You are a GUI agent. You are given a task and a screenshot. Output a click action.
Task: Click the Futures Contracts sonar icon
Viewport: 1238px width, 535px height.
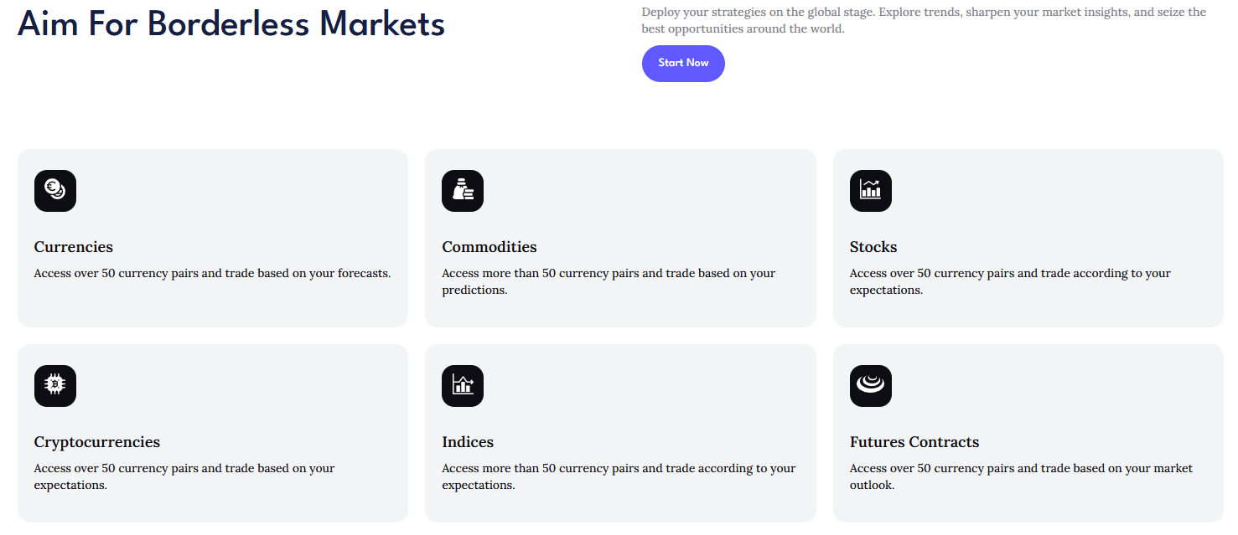coord(870,386)
